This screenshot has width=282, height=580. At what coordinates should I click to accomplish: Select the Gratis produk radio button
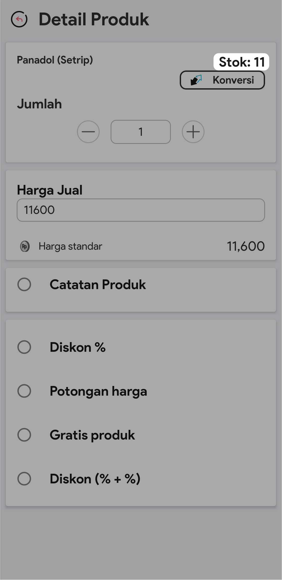24,435
